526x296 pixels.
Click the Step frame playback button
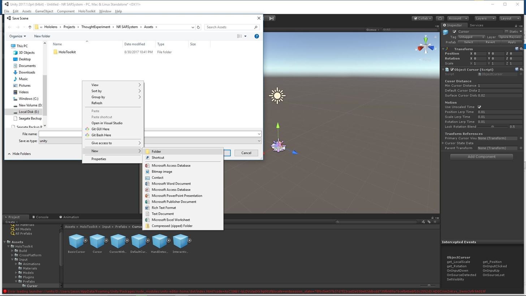271,18
